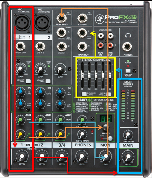Click the channel 2 GAIN knob
This screenshot has width=152, height=178.
click(x=40, y=69)
